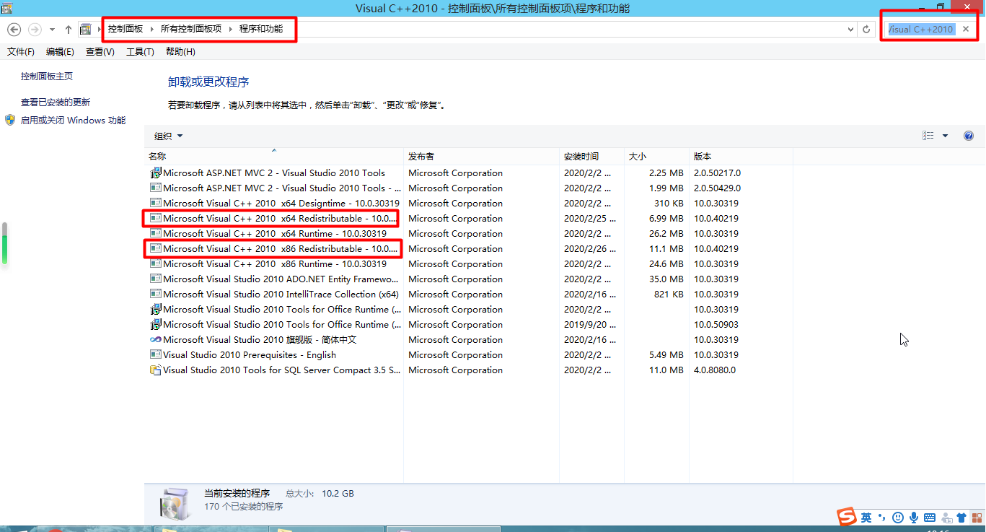
Task: Click the change view icon
Action: click(x=928, y=136)
